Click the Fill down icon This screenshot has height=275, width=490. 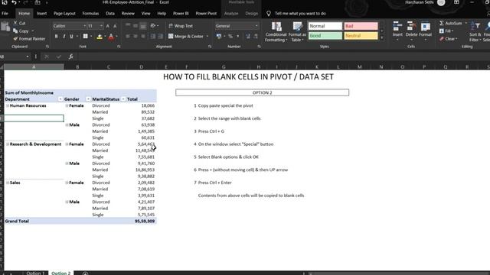(442, 31)
